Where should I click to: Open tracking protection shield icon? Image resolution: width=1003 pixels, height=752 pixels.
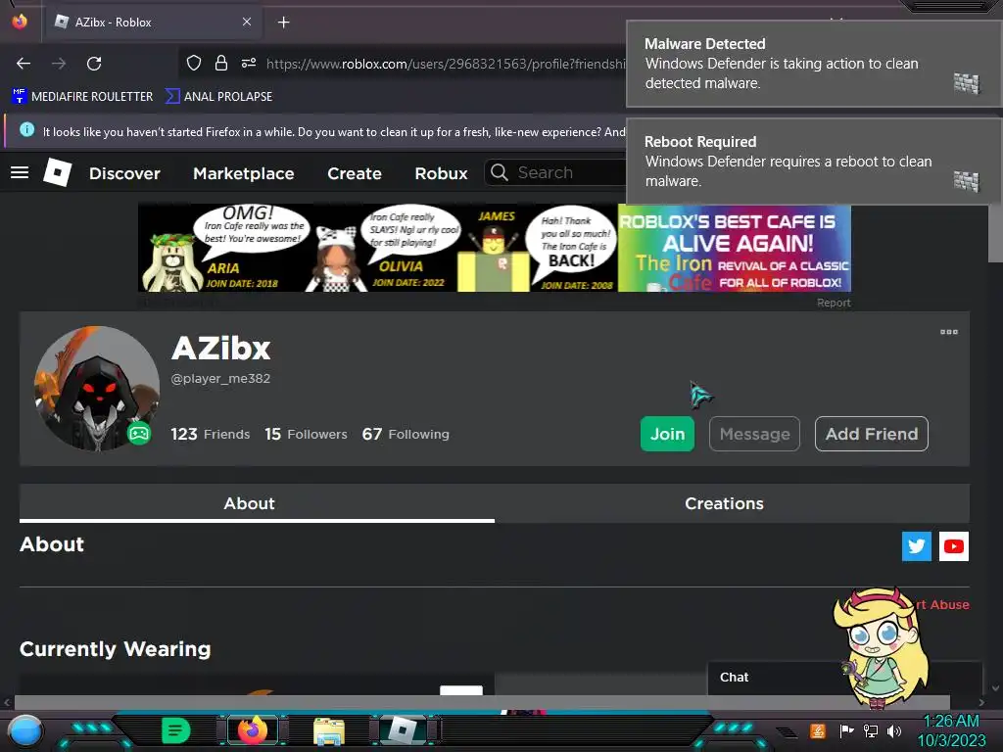tap(194, 63)
